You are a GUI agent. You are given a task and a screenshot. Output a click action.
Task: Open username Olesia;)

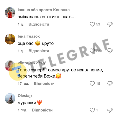pos(25,96)
